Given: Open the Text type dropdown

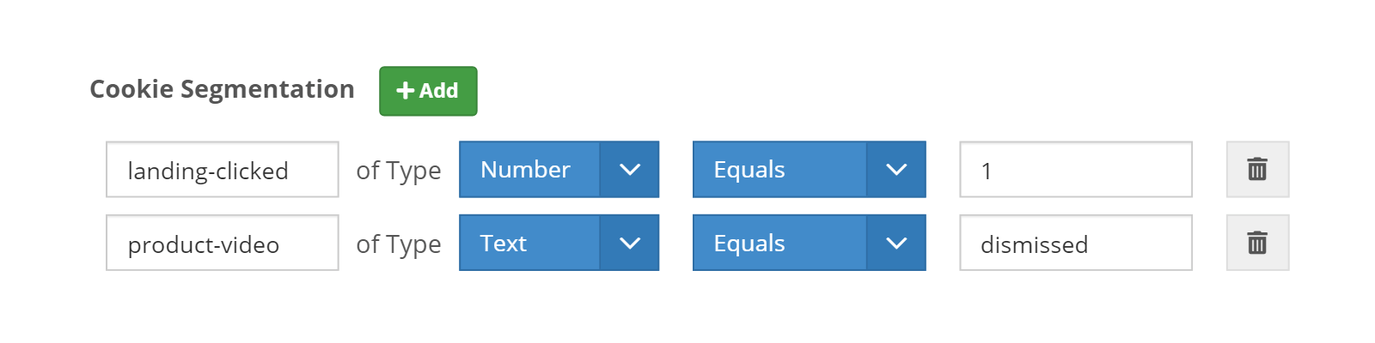Looking at the screenshot, I should tap(559, 243).
